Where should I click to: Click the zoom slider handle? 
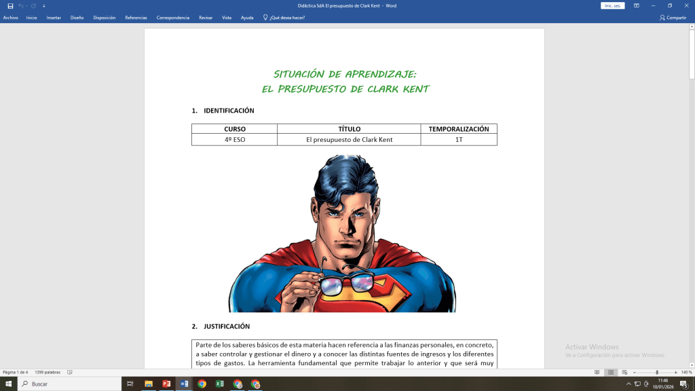(x=656, y=372)
